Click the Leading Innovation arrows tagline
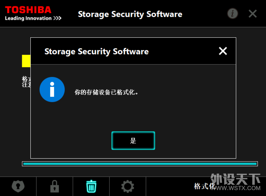The height and width of the screenshot is (196, 266). click(33, 18)
